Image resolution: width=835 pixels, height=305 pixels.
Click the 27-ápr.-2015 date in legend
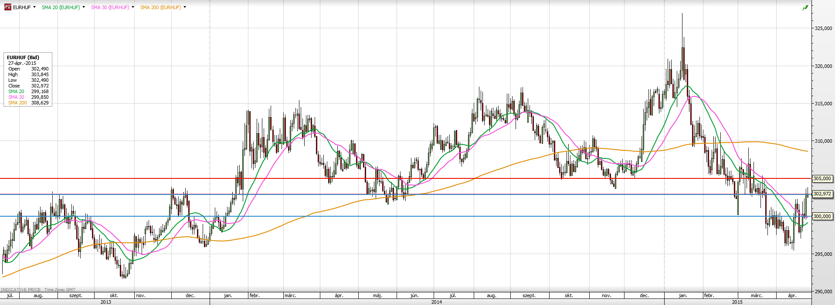click(22, 63)
